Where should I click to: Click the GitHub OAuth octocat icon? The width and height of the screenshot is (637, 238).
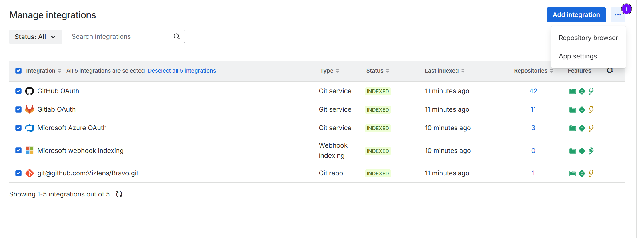click(x=30, y=91)
